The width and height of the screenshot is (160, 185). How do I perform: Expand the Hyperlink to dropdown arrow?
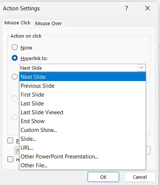tap(142, 68)
